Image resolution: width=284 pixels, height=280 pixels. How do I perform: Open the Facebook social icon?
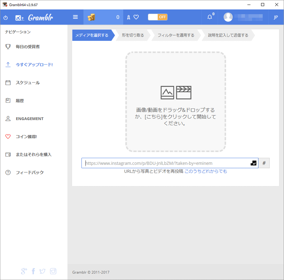[x=33, y=271]
